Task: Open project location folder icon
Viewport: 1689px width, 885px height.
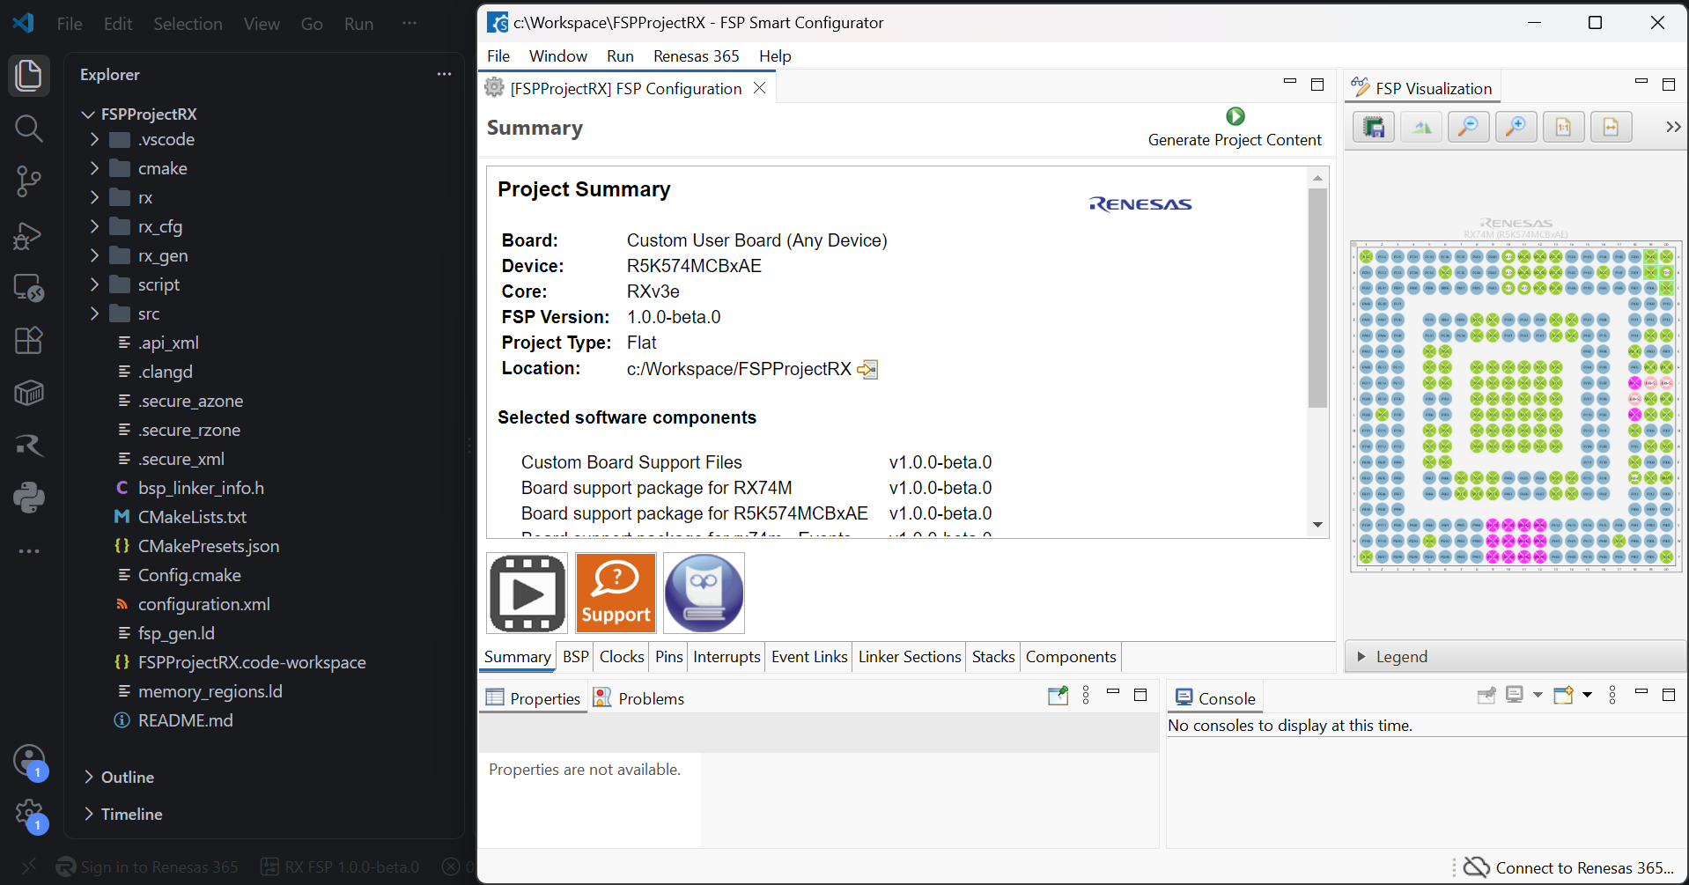Action: click(868, 369)
